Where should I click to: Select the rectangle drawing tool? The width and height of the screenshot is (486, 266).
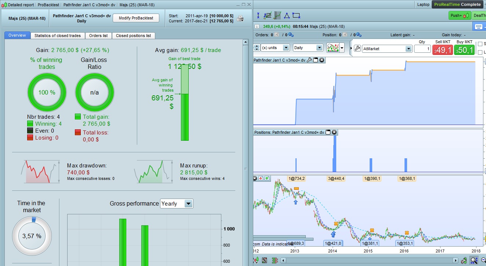(x=296, y=16)
